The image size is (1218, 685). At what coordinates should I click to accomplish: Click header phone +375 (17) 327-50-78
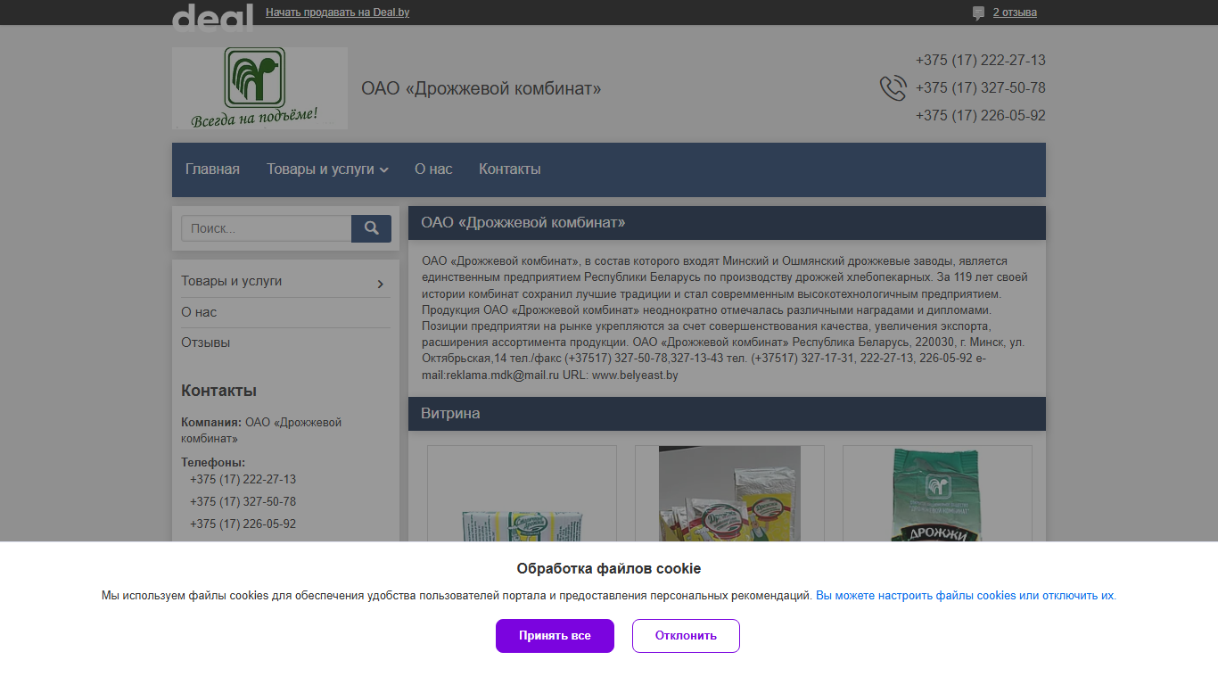tap(980, 88)
